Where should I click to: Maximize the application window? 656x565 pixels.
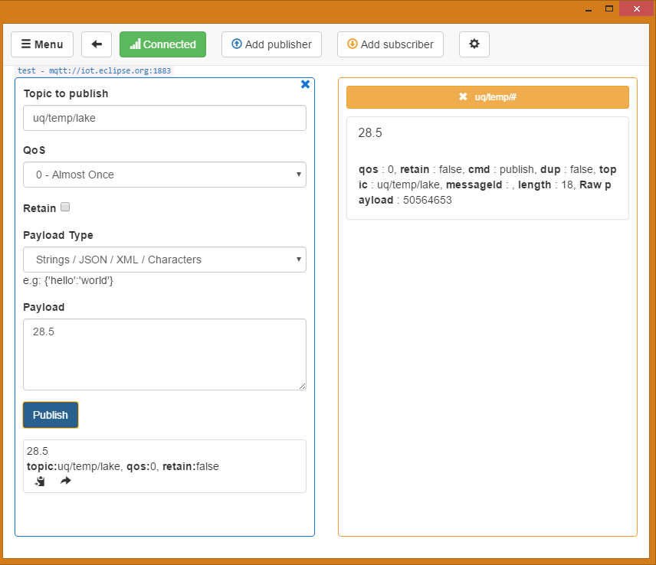coord(609,8)
